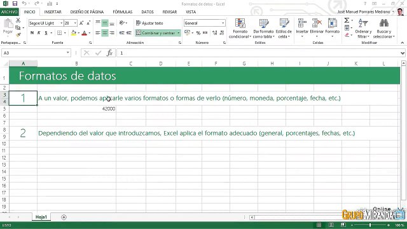The width and height of the screenshot is (407, 229).
Task: Toggle italic K formatting
Action: [x=39, y=32]
